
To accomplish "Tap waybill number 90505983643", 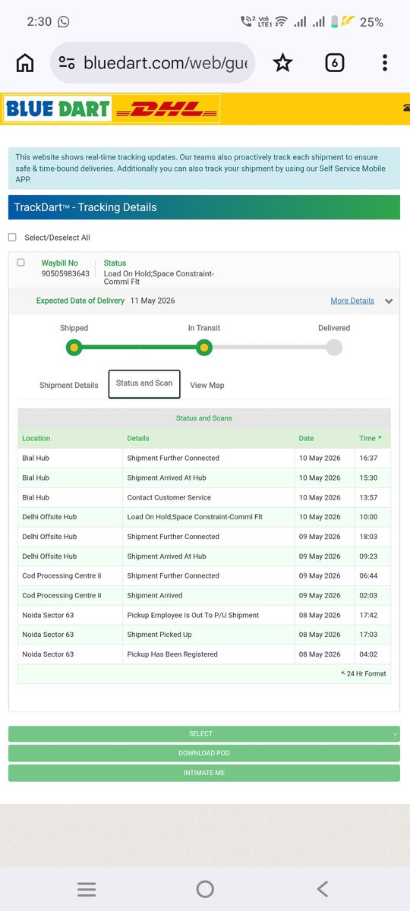I will point(65,273).
